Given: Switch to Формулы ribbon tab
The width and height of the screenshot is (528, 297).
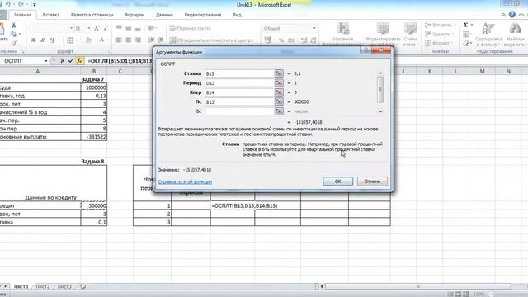Looking at the screenshot, I should [x=134, y=15].
